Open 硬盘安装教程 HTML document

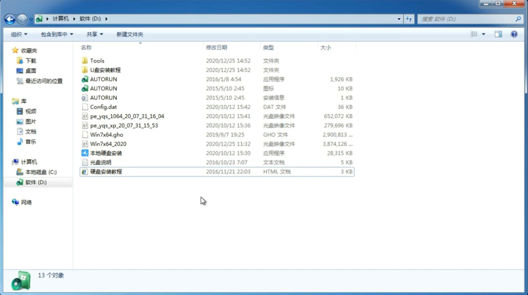point(105,171)
